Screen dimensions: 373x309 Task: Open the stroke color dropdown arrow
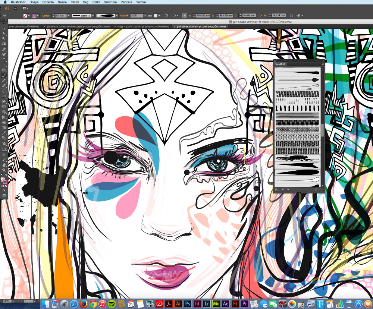(x=38, y=16)
